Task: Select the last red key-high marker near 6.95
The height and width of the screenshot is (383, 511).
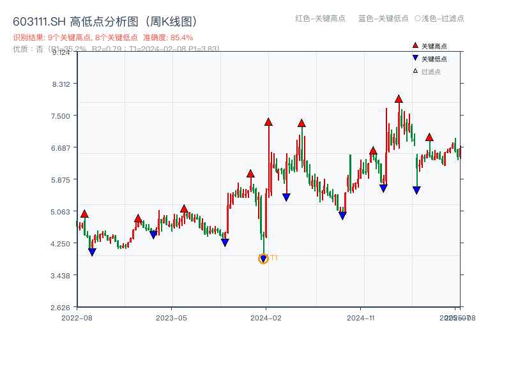Action: pos(429,137)
